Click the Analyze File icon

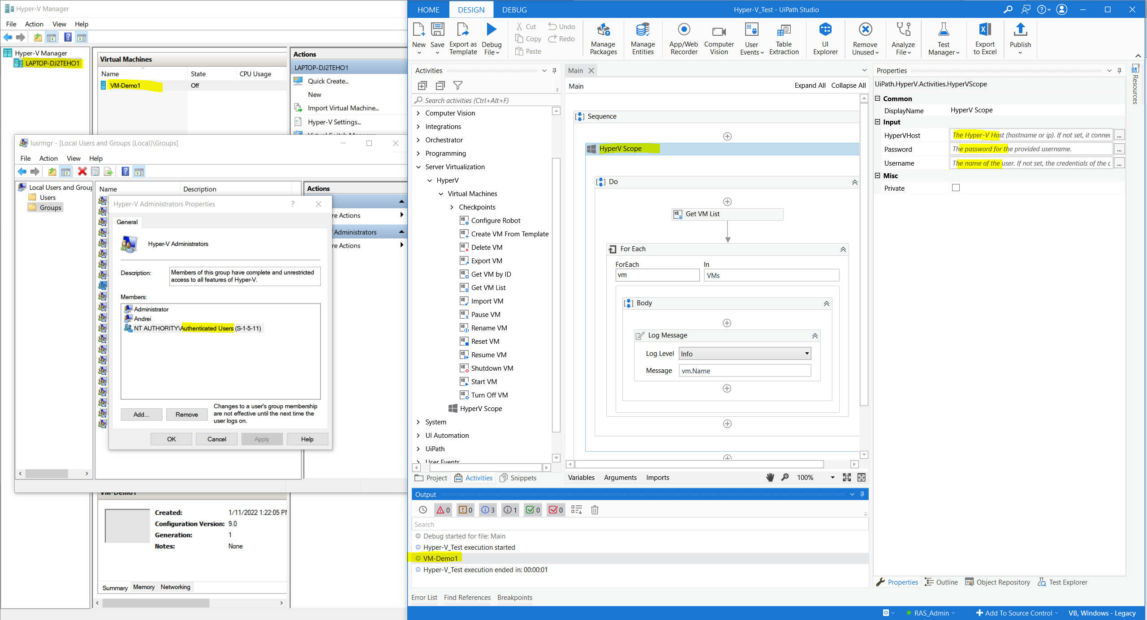[x=903, y=30]
